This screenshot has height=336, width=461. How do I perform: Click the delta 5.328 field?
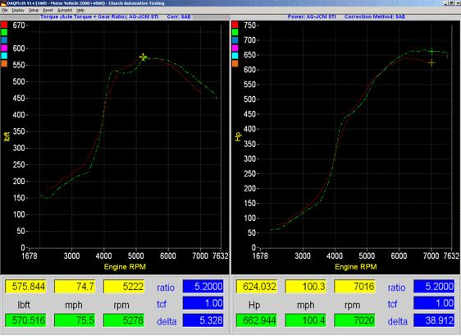coord(203,320)
